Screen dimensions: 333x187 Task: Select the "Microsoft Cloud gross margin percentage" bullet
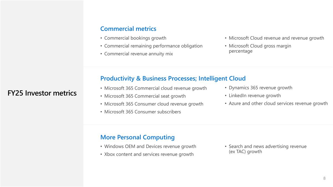[260, 48]
